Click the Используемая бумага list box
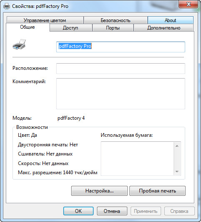 141,158
